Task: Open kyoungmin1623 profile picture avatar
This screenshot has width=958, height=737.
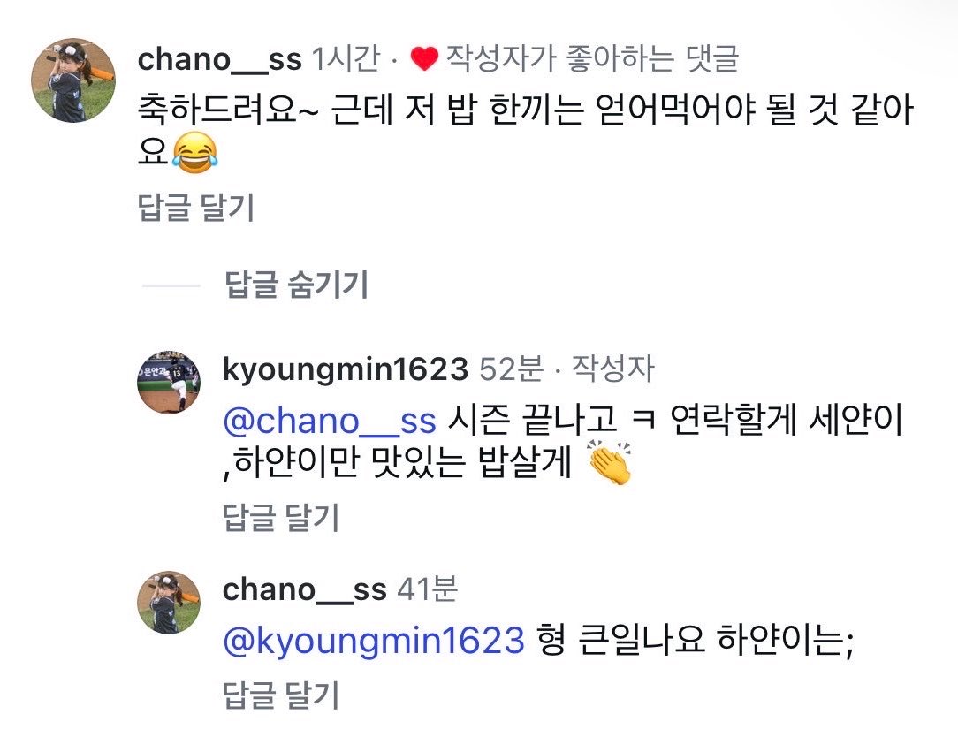Action: (169, 383)
